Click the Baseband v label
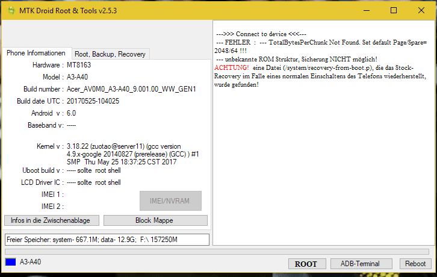 45,125
